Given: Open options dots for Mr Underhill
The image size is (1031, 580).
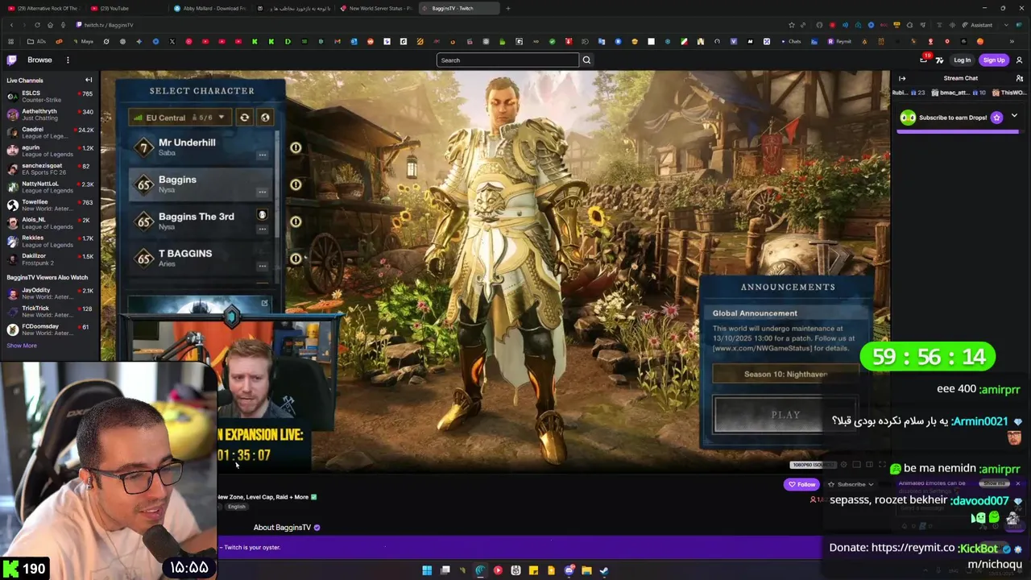Looking at the screenshot, I should pos(262,155).
